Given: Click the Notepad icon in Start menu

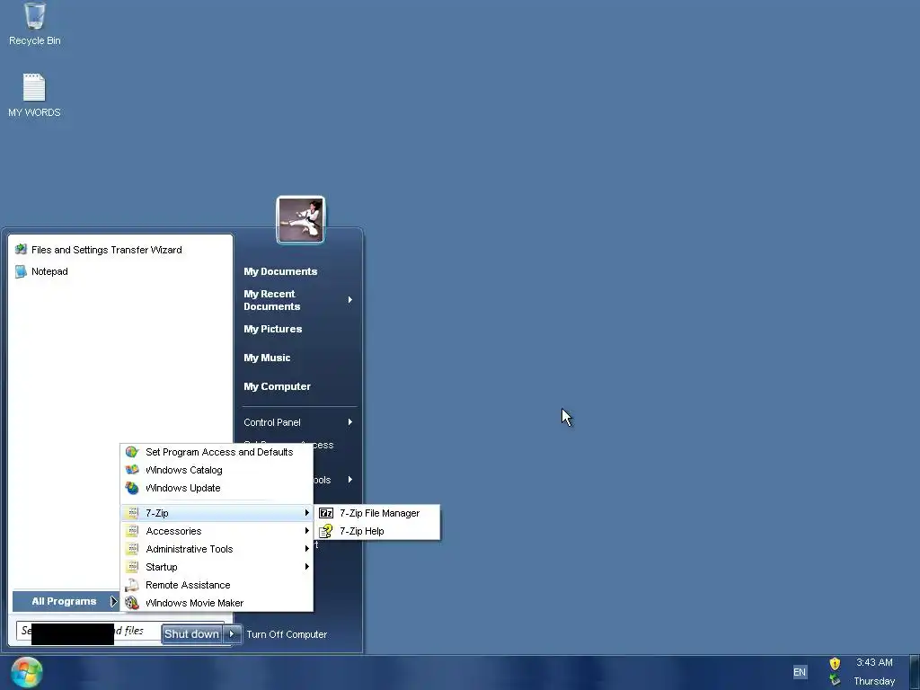Looking at the screenshot, I should pos(22,271).
